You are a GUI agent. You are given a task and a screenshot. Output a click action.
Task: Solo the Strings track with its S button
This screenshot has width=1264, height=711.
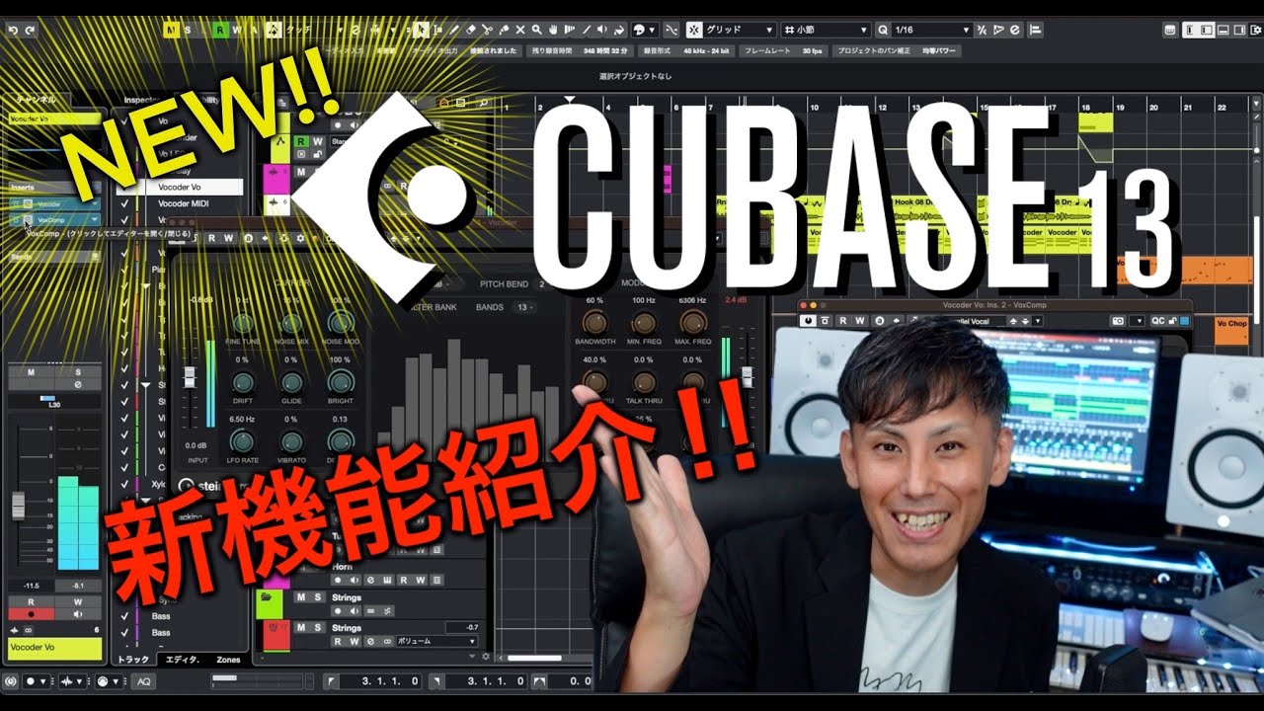point(317,596)
